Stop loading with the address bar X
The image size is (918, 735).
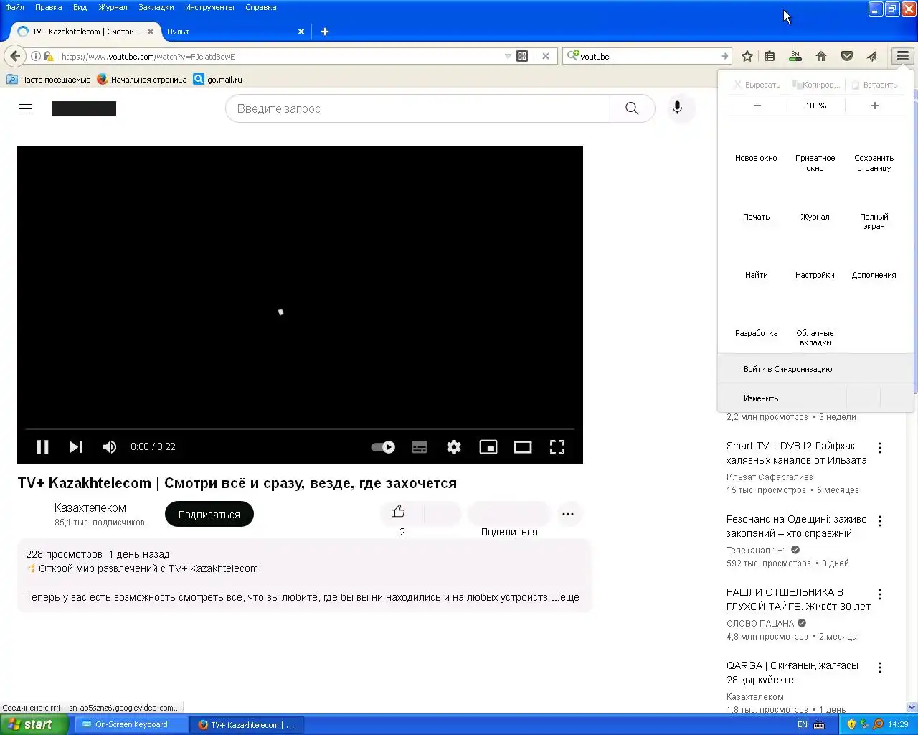tap(546, 56)
